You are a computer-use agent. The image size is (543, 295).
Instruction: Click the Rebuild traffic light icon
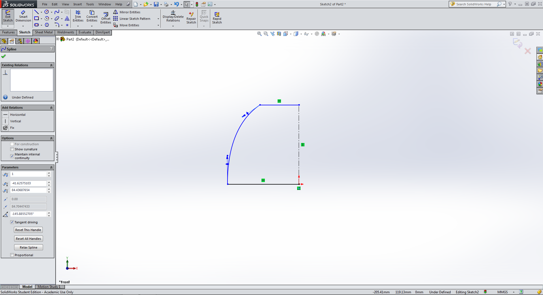[197, 4]
